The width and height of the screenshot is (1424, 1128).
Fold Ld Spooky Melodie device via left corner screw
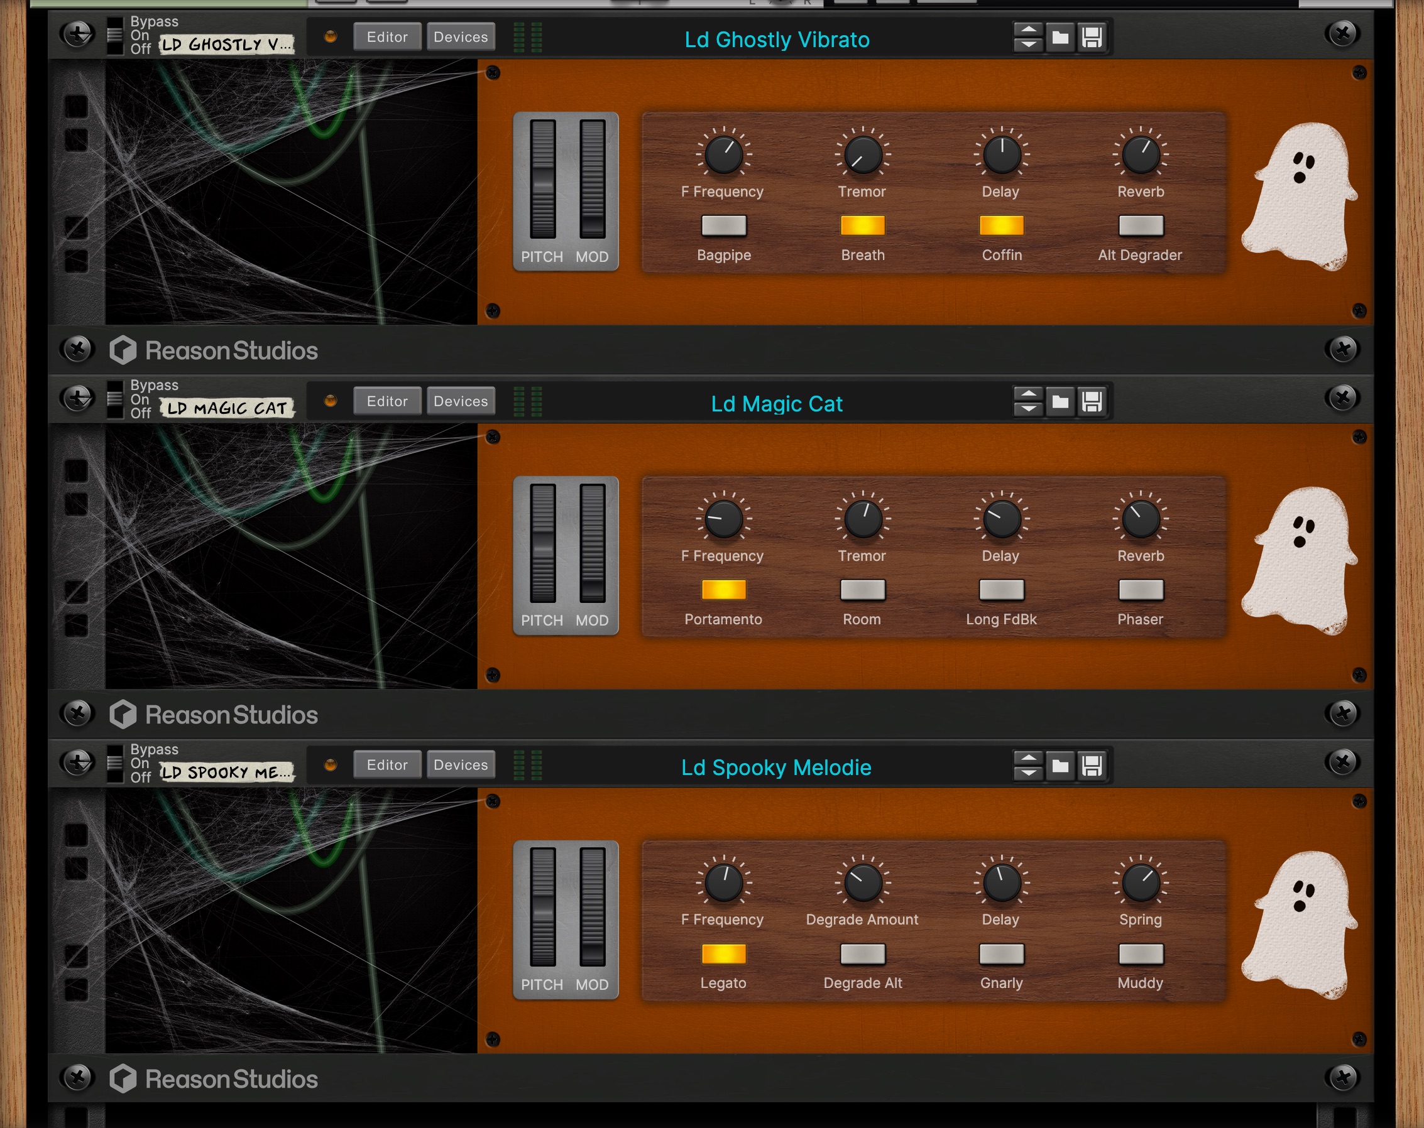77,762
